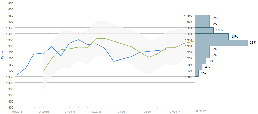
Task: Click the 800 y-axis label
Action: tap(10, 107)
